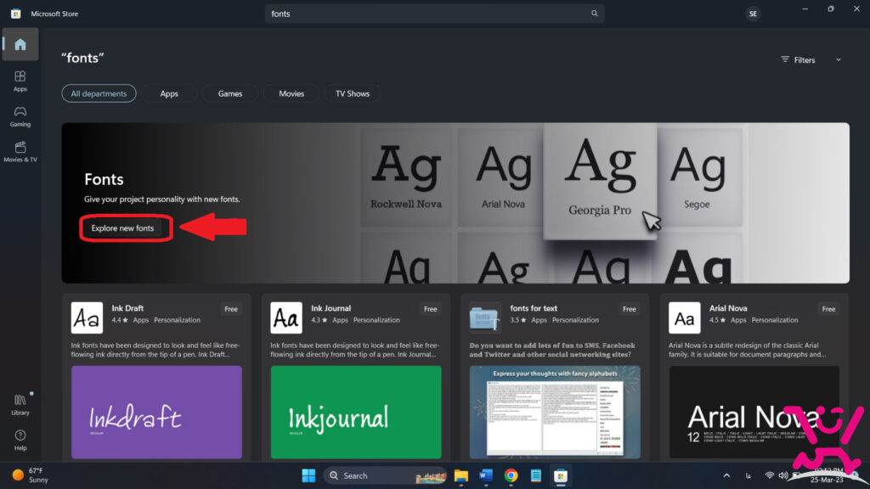Select the Games department filter
Viewport: 870px width, 489px height.
pyautogui.click(x=229, y=93)
